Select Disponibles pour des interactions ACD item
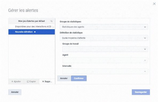Viewport: 158px width, 102px height. point(31,27)
